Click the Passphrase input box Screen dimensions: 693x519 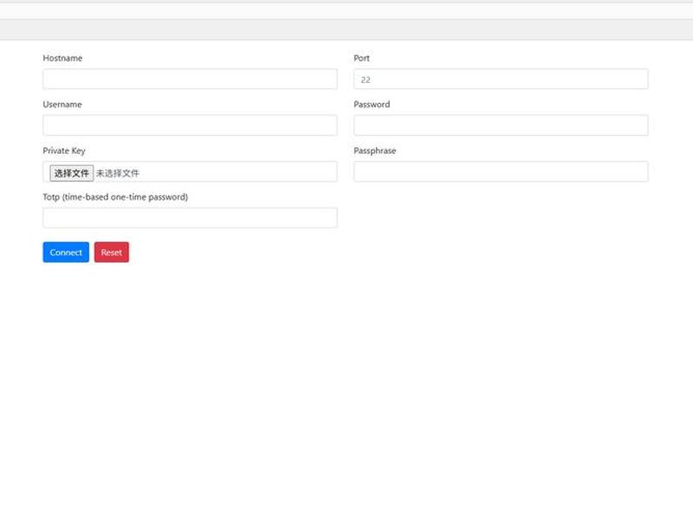(x=501, y=171)
